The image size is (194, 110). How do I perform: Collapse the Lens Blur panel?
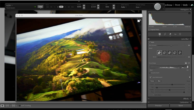pos(191,39)
